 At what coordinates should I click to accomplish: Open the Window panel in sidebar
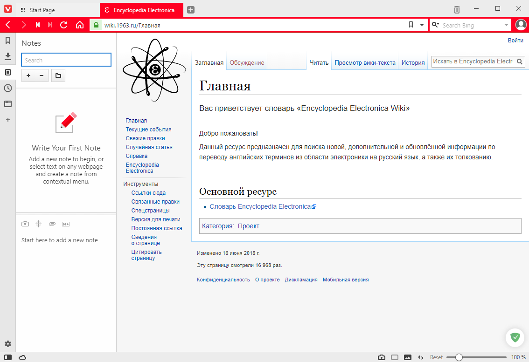click(8, 104)
